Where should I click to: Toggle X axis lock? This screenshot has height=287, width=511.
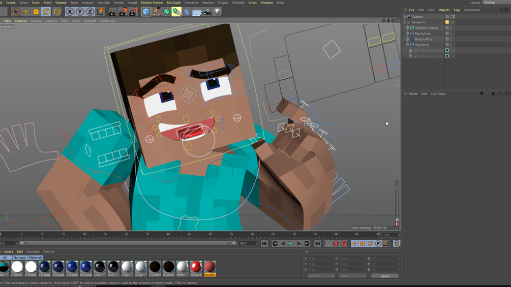[70, 12]
